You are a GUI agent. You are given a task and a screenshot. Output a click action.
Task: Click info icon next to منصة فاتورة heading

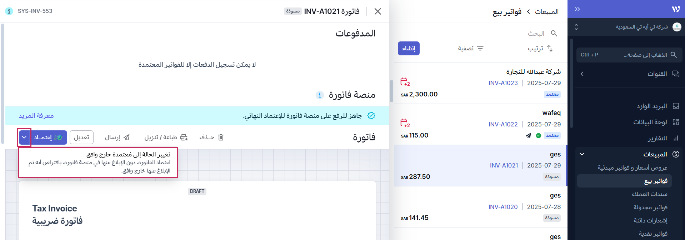tap(320, 95)
